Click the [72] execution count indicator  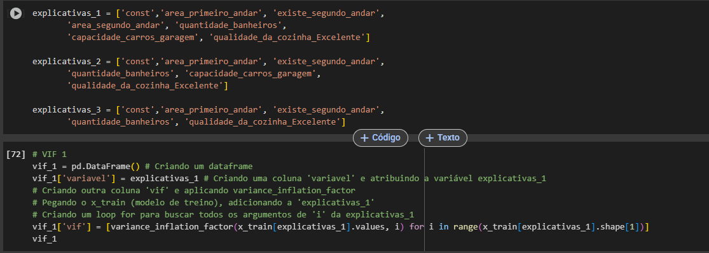tap(16, 154)
